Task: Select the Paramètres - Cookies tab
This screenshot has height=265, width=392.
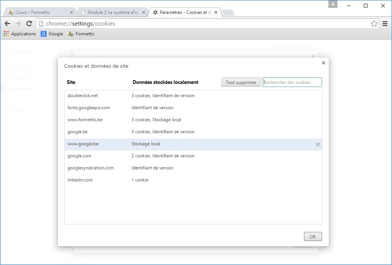Action: (x=185, y=12)
